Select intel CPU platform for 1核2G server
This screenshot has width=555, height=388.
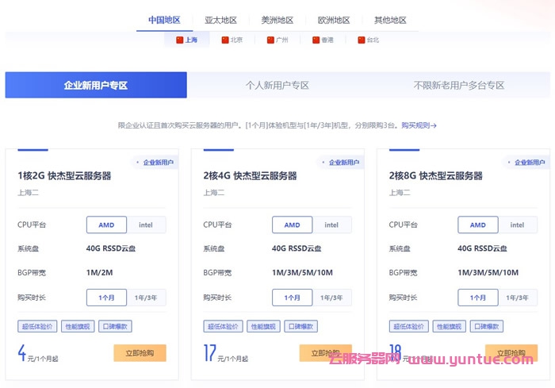[146, 225]
